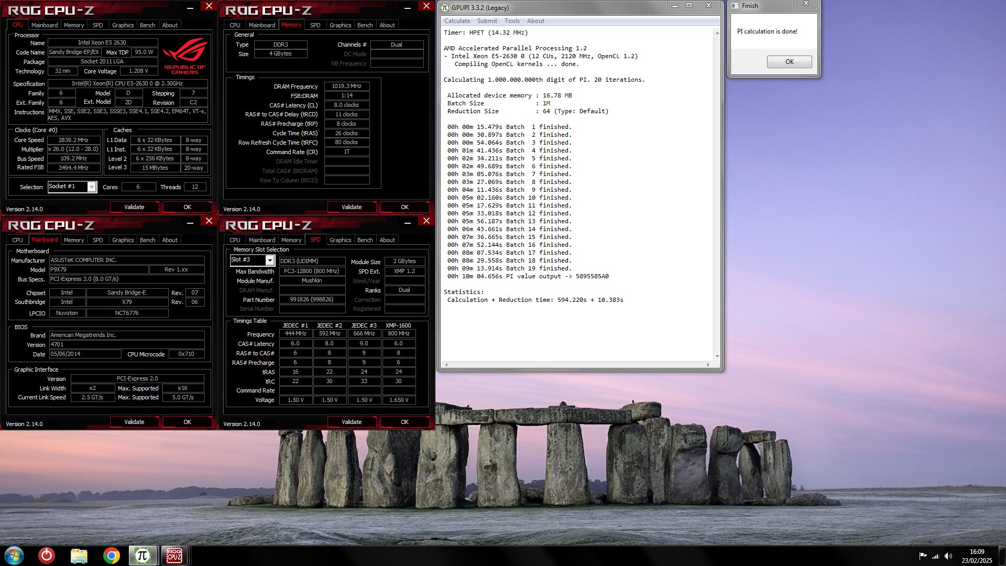The height and width of the screenshot is (566, 1006).
Task: Click the Module Manuf. Mushkin field
Action: (x=312, y=280)
